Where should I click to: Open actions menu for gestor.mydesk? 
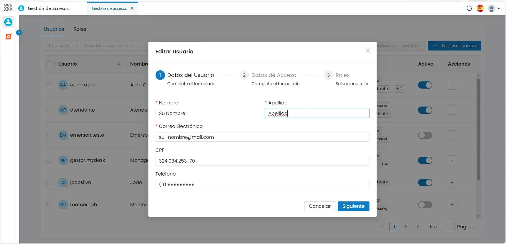pos(452,160)
